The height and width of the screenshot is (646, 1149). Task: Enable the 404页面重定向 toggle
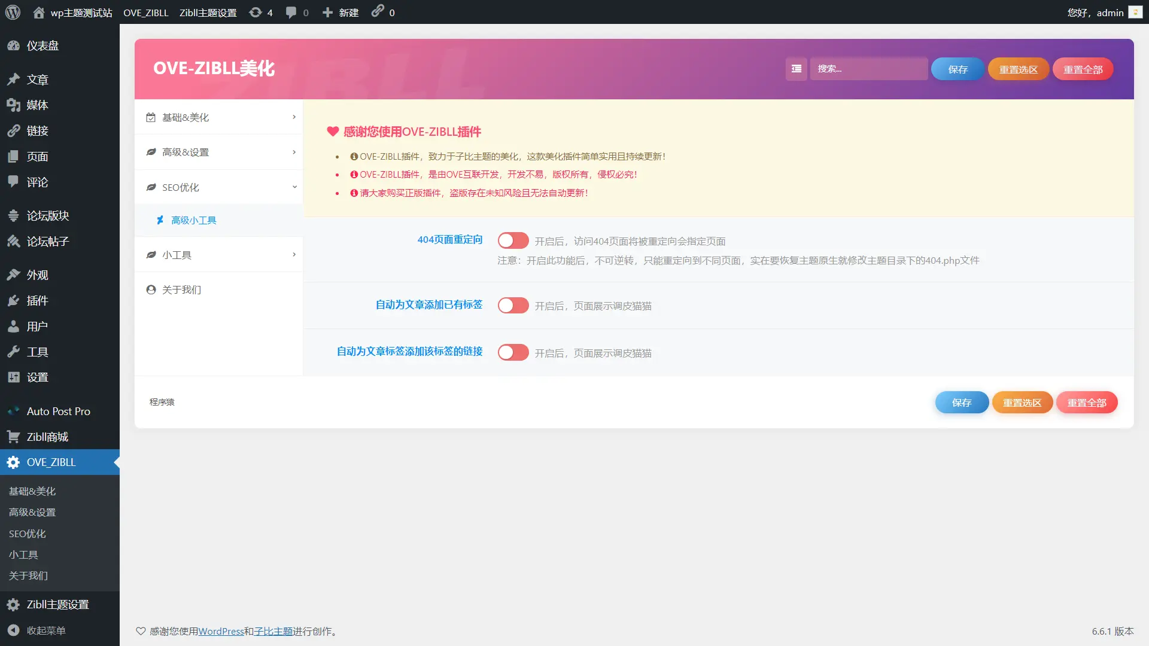[x=512, y=240]
